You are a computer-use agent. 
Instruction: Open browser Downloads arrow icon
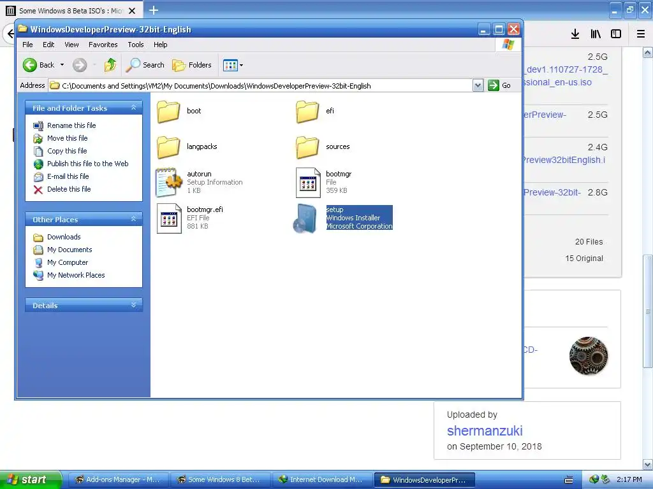[575, 34]
